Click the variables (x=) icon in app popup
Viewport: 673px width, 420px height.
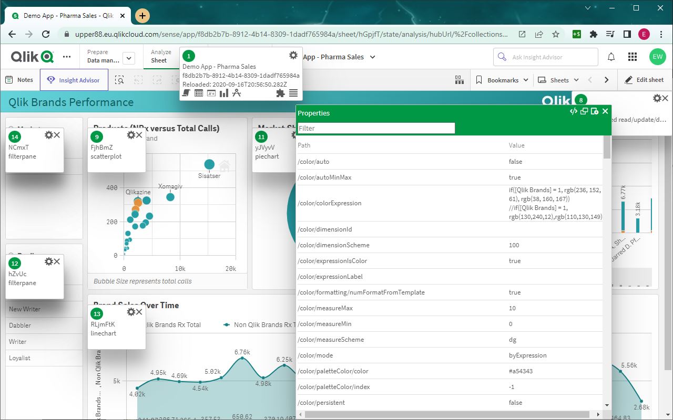(x=211, y=93)
